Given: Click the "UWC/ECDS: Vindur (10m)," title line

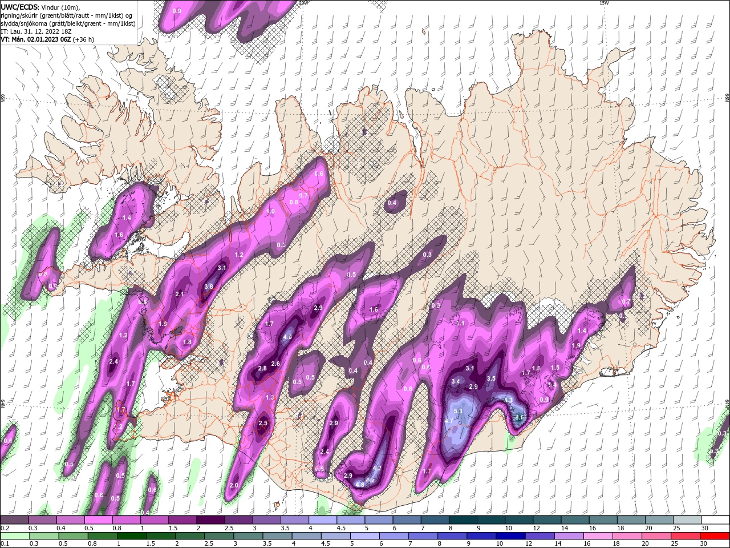Looking at the screenshot, I should point(40,7).
